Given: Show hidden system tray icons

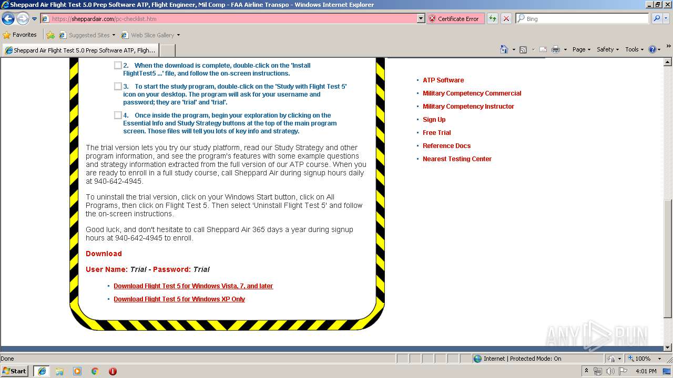Looking at the screenshot, I should 586,371.
